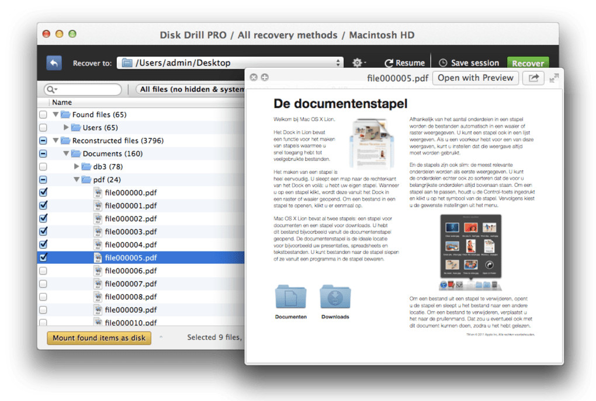Image resolution: width=596 pixels, height=401 pixels.
Task: Click the search field in file list
Action: pos(83,89)
